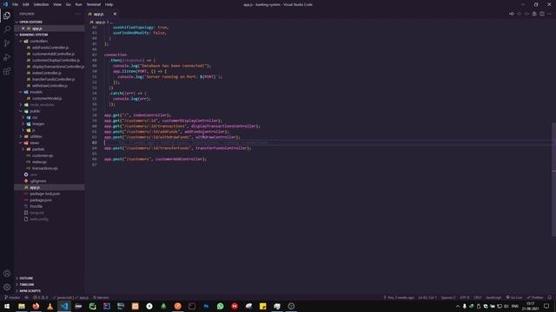Click the git branch indicator in status bar
This screenshot has height=312, width=556.
click(x=12, y=297)
